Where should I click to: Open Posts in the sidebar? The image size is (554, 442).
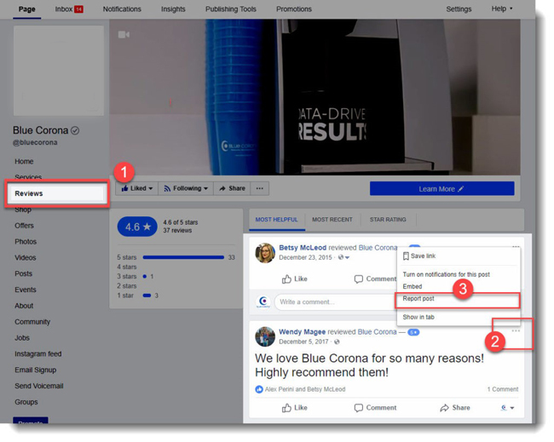pyautogui.click(x=23, y=273)
